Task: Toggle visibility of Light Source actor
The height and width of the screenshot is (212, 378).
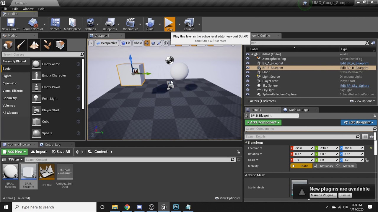Action: point(247,77)
